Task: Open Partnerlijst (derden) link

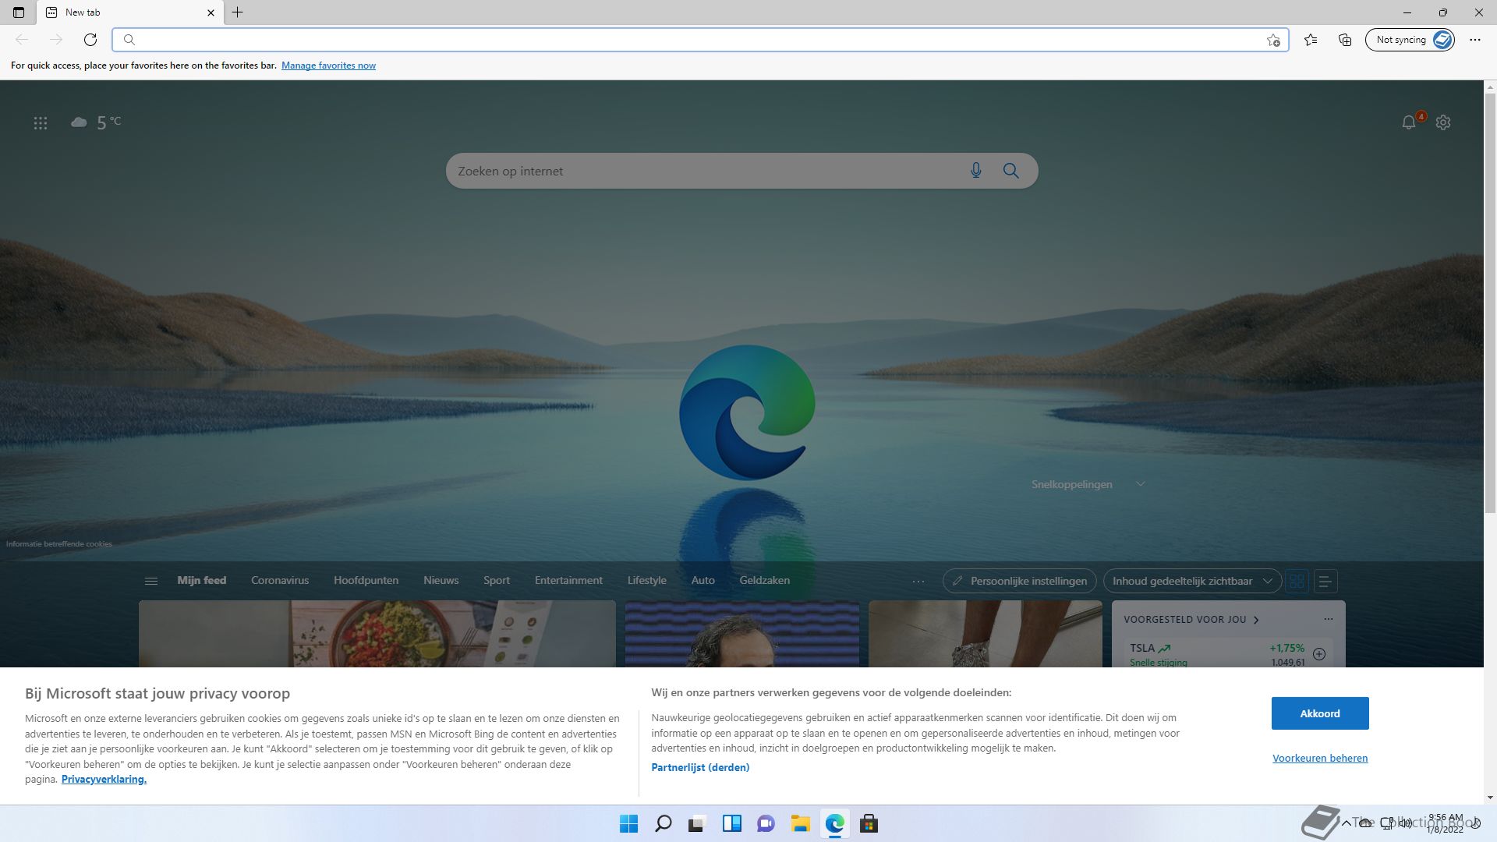Action: coord(700,767)
